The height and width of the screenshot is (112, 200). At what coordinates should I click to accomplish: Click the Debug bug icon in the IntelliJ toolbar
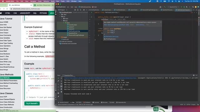point(184,7)
